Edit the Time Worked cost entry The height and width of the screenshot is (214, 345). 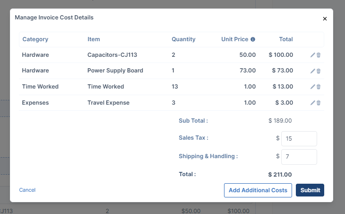tap(312, 87)
